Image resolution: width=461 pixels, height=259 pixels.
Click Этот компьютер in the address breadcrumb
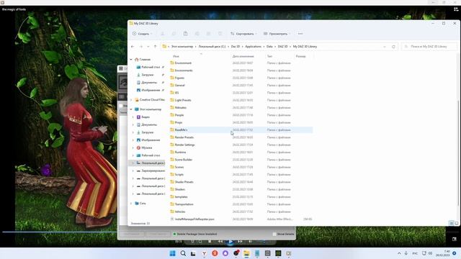coord(182,47)
